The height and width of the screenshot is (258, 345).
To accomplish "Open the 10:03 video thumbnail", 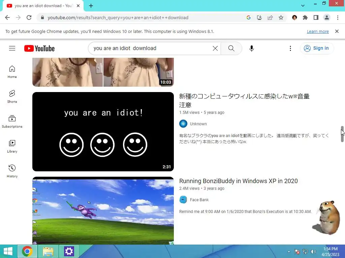I will click(x=103, y=72).
